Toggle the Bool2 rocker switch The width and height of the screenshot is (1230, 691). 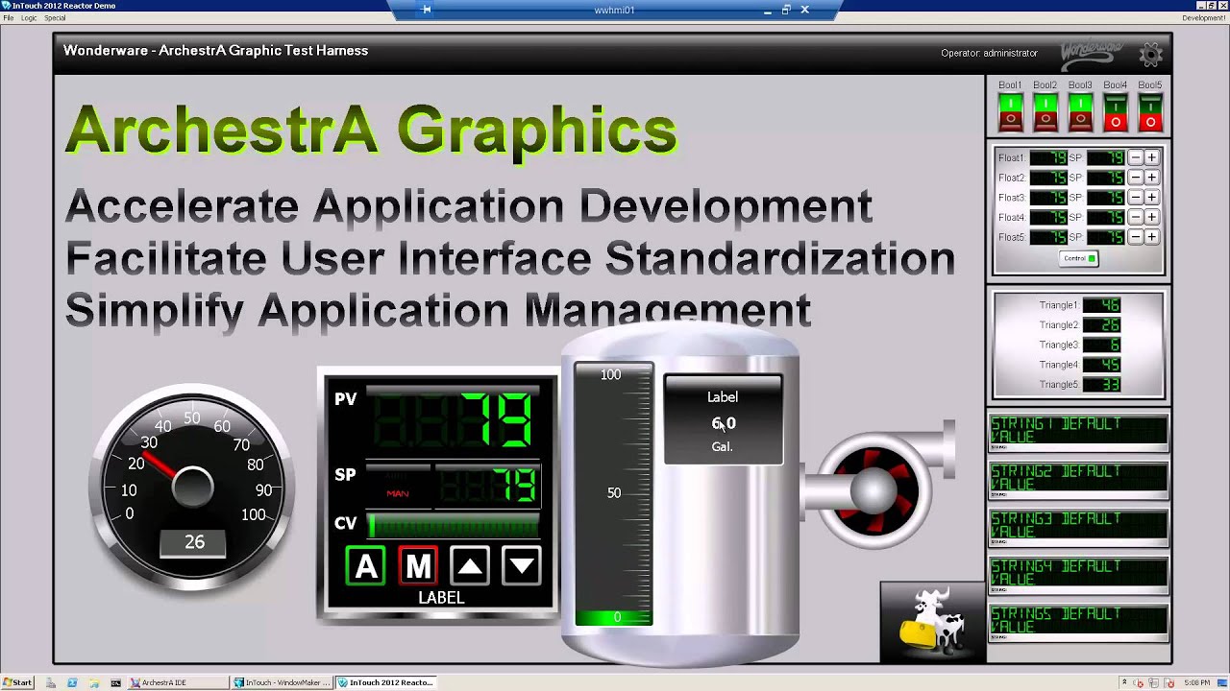click(x=1045, y=112)
